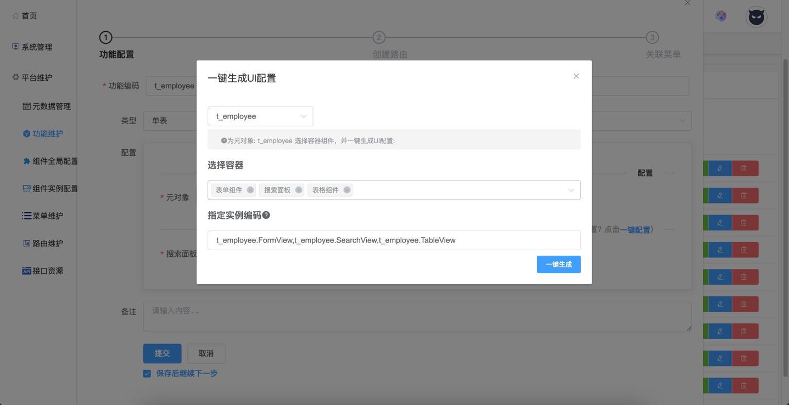Remove the 搜索面板 tag
This screenshot has width=789, height=405.
click(299, 190)
